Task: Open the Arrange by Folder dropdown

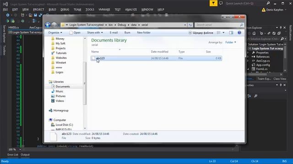Action: [231, 42]
